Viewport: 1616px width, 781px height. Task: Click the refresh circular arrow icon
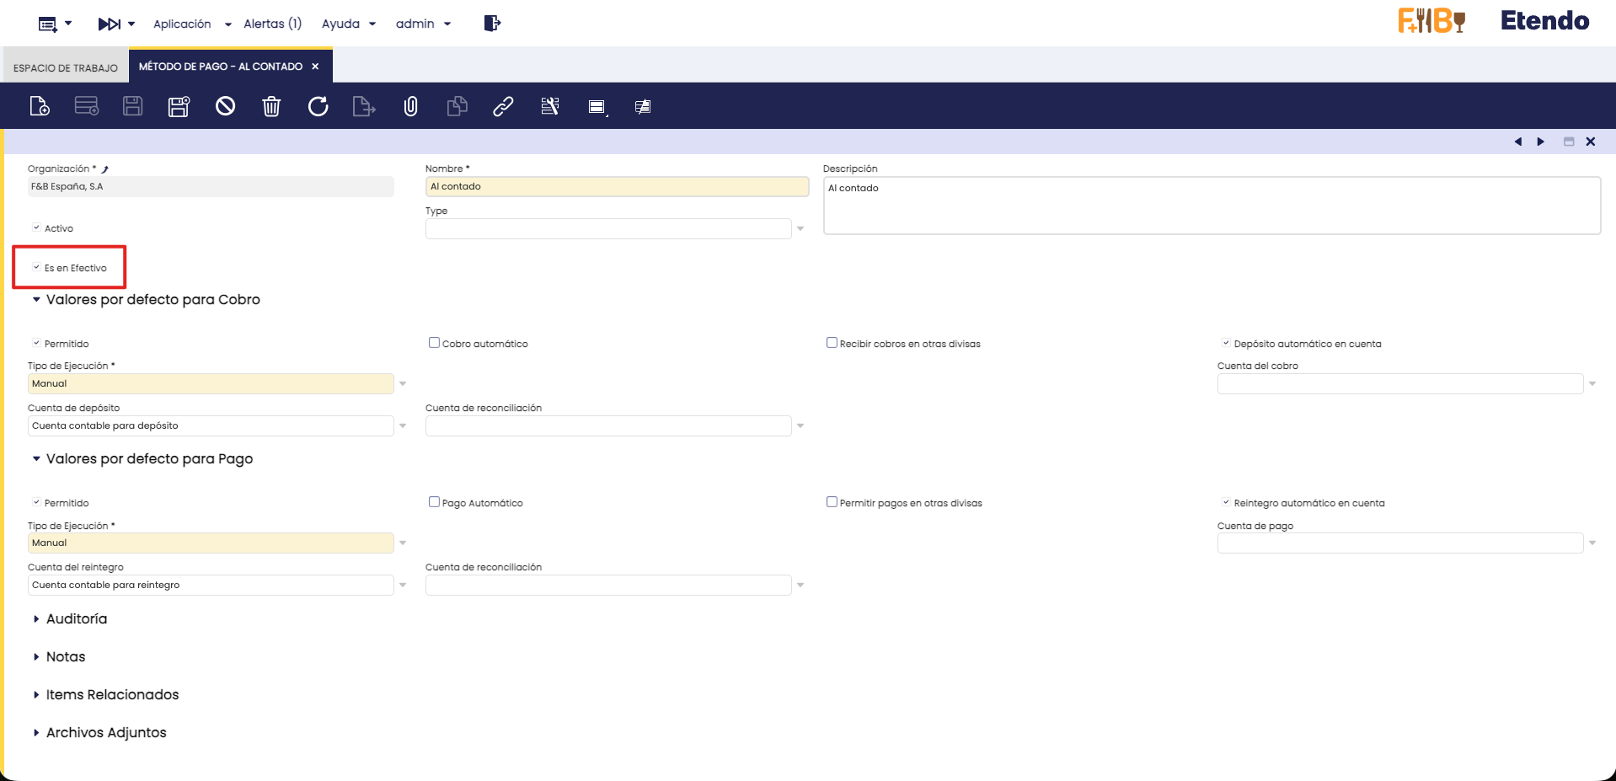(318, 106)
